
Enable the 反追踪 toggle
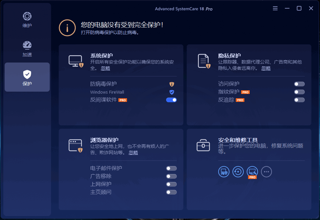pos(299,100)
